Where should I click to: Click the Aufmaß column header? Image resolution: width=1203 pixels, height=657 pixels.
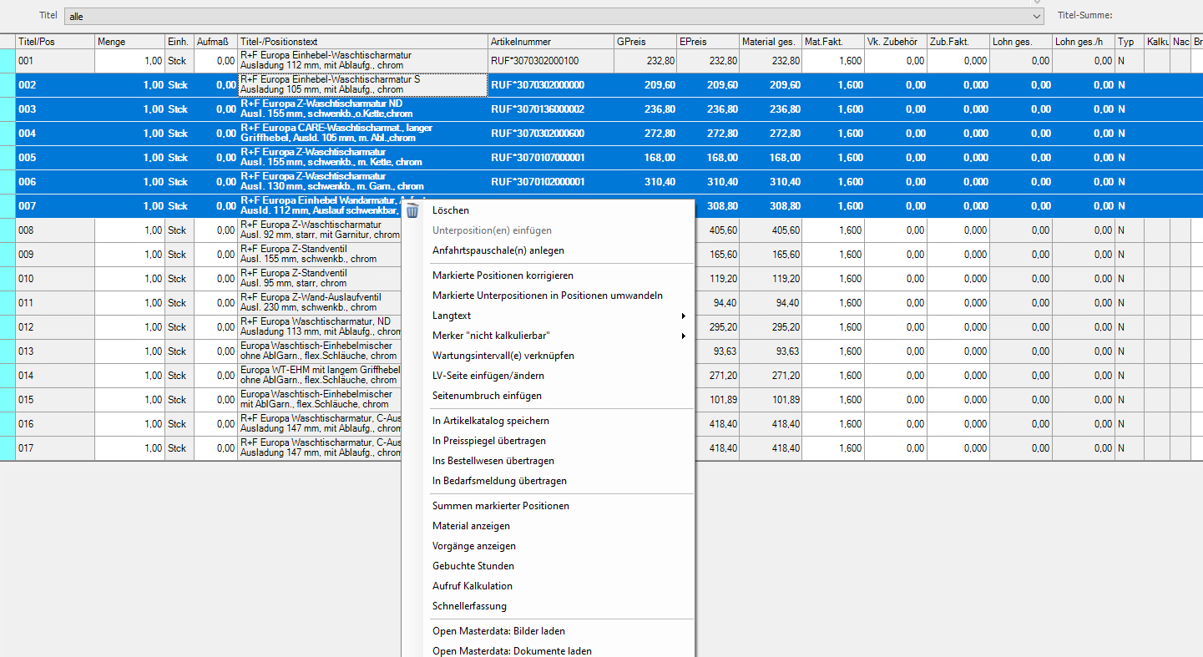coord(215,42)
